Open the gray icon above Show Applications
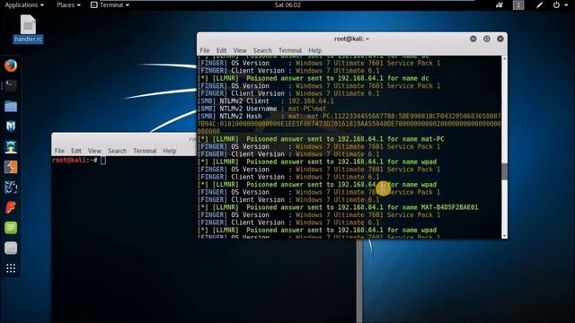The height and width of the screenshot is (323, 575). click(11, 249)
